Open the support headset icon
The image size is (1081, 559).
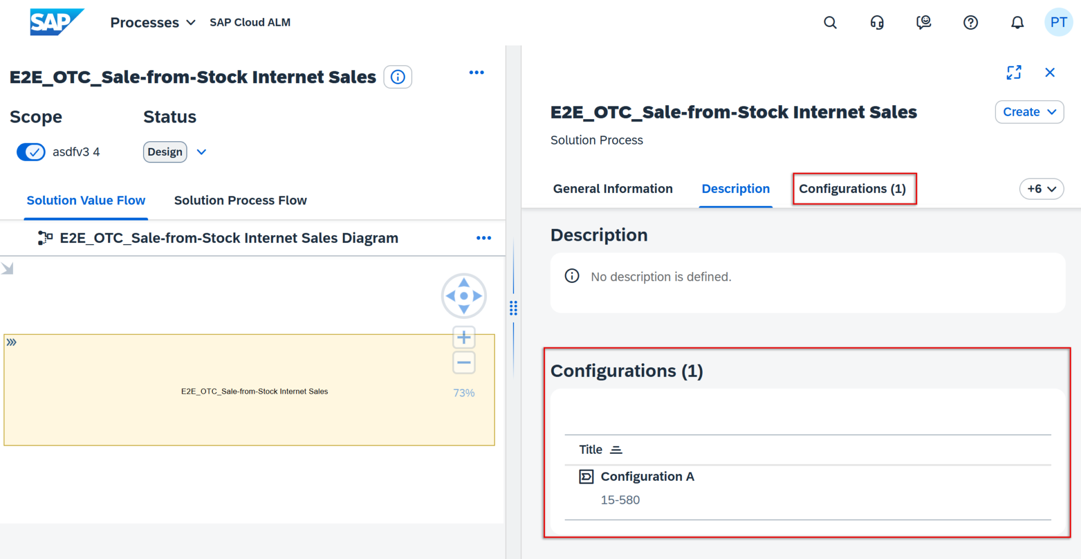(877, 22)
